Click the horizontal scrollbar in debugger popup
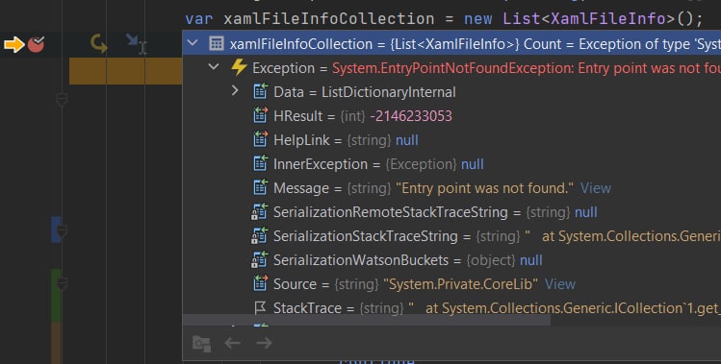Screen dimensions: 721x364 [x=367, y=320]
